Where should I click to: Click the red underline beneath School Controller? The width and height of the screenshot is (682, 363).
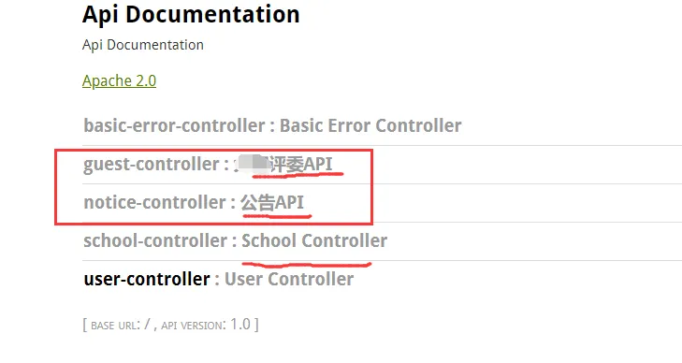point(306,264)
